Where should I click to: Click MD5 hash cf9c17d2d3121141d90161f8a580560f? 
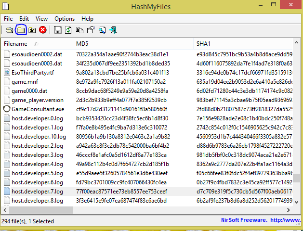(121, 109)
